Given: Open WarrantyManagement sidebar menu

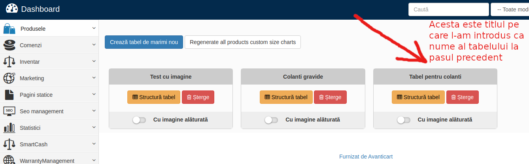Looking at the screenshot, I should click(x=49, y=160).
